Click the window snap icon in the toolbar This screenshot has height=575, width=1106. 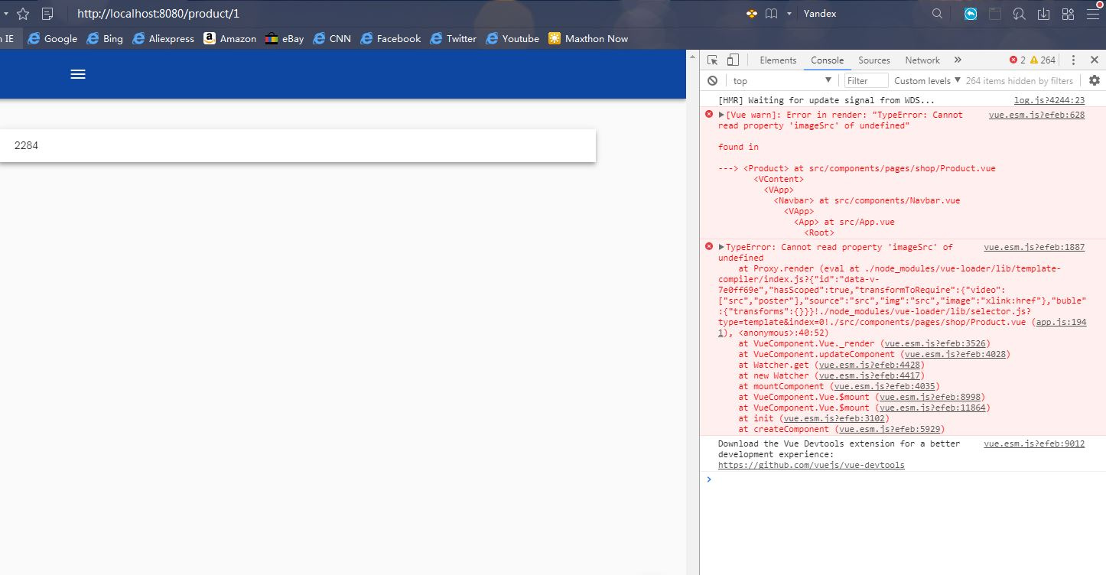point(994,14)
